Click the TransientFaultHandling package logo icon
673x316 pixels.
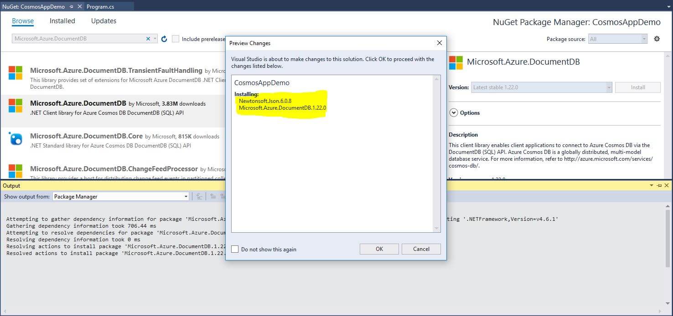pyautogui.click(x=16, y=72)
